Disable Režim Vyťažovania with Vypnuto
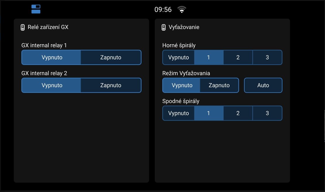This screenshot has height=192, width=325. tap(182, 85)
